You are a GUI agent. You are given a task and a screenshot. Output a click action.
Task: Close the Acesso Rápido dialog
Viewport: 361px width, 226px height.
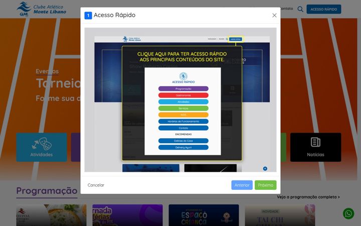coord(274,16)
